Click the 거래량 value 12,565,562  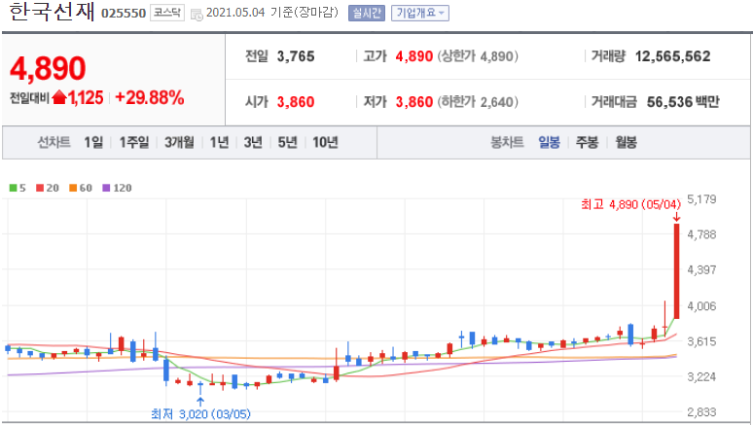673,56
